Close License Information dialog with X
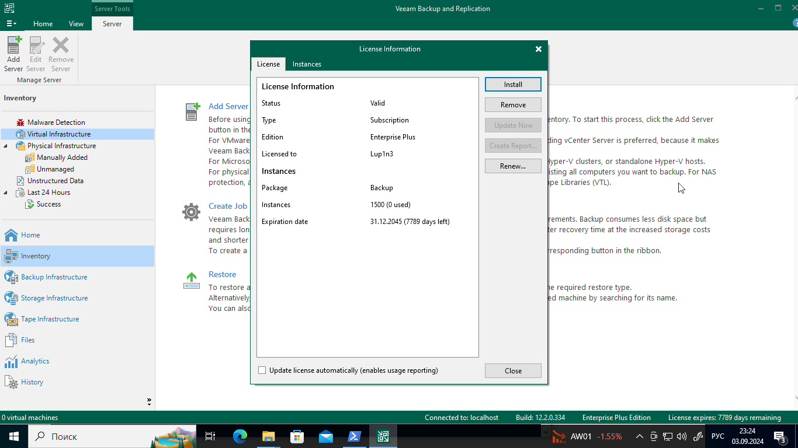798x448 pixels. click(539, 49)
